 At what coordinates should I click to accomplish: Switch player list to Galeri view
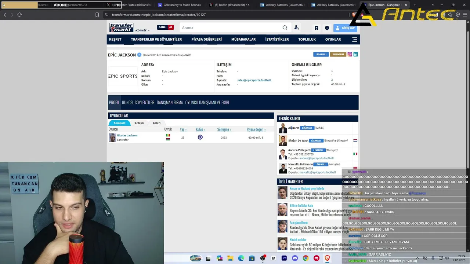[x=156, y=123]
